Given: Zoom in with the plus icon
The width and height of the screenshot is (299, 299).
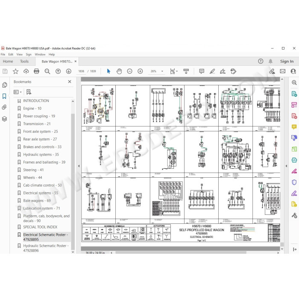Looking at the screenshot, I should point(140,71).
